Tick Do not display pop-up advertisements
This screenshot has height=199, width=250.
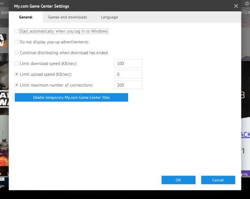point(16,42)
